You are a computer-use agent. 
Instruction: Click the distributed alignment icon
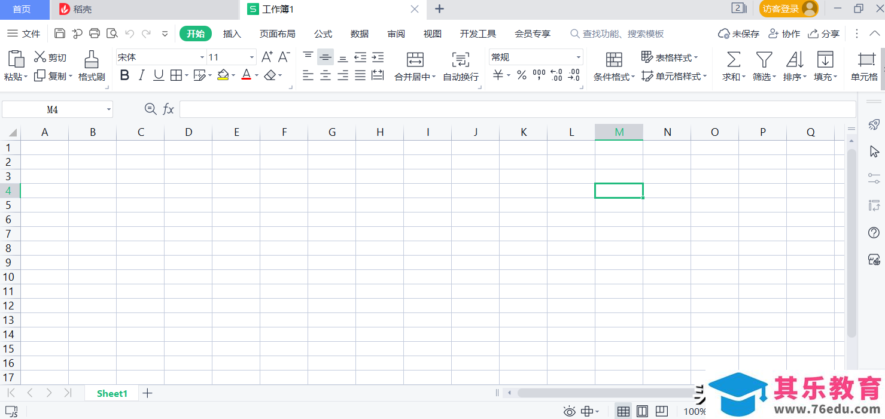click(378, 75)
